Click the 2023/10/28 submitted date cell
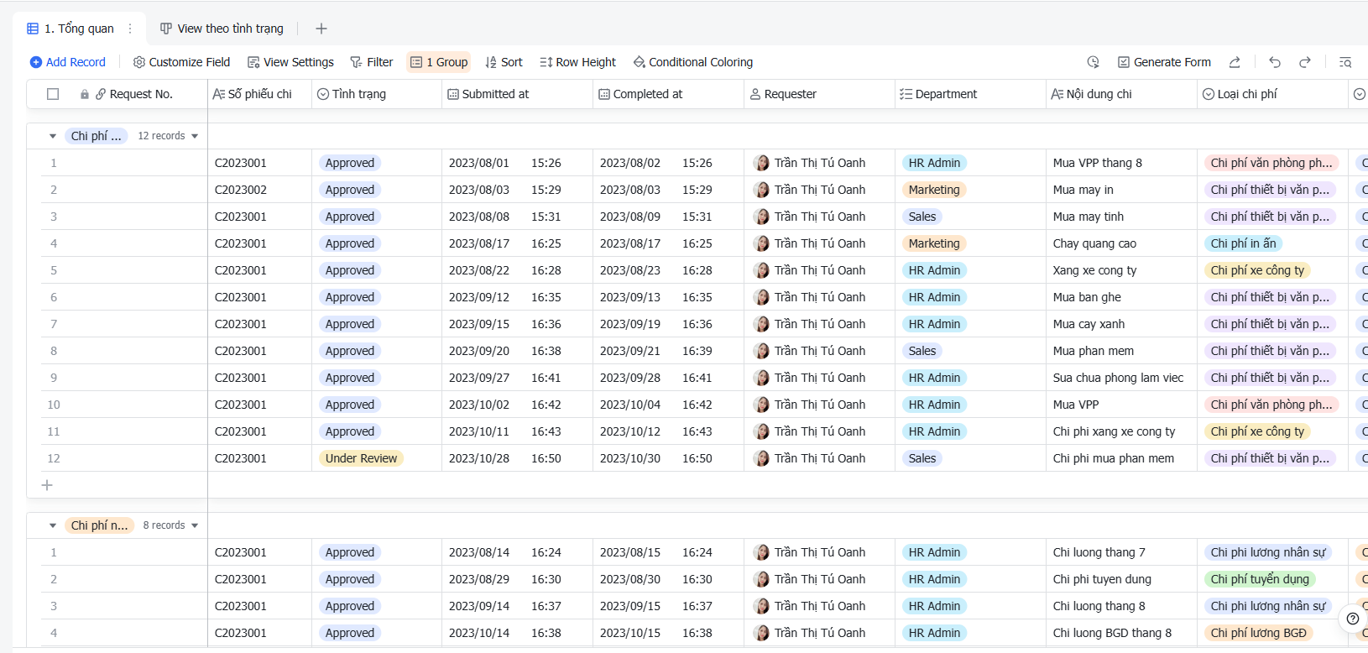The width and height of the screenshot is (1368, 653). [x=517, y=458]
